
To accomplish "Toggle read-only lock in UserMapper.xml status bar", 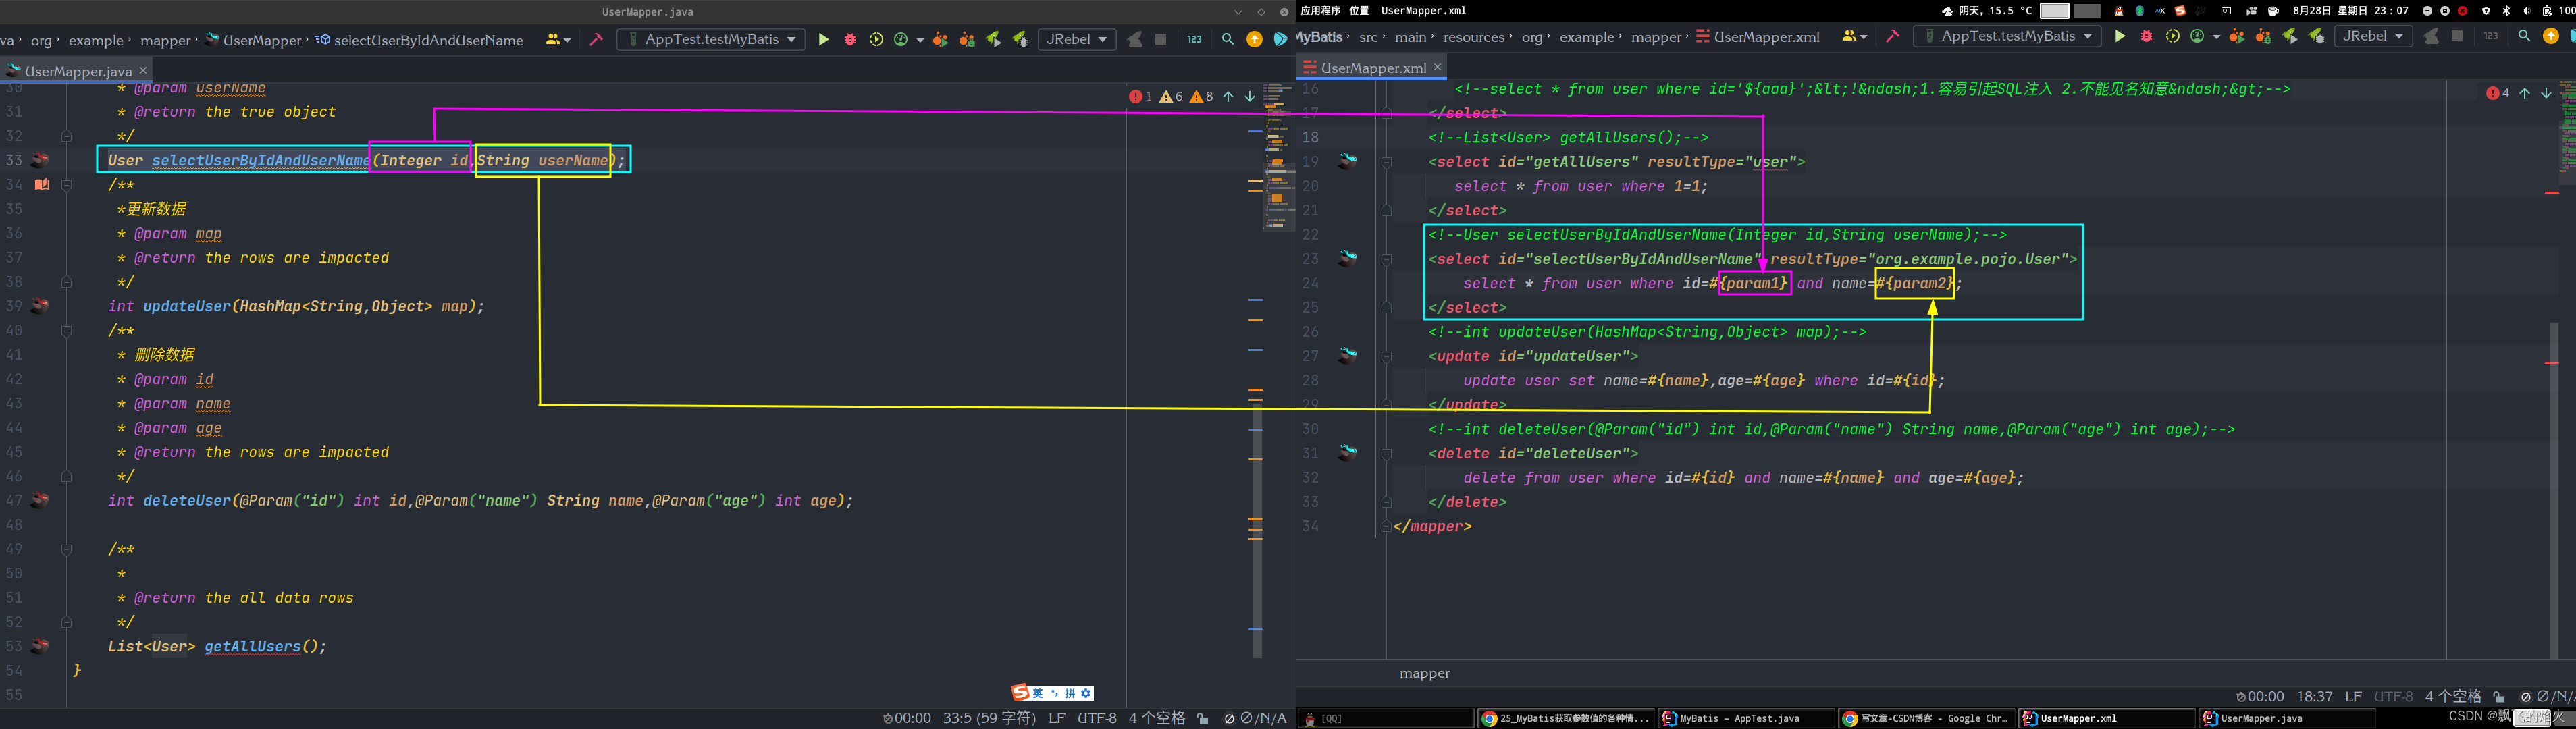I will pyautogui.click(x=2499, y=696).
